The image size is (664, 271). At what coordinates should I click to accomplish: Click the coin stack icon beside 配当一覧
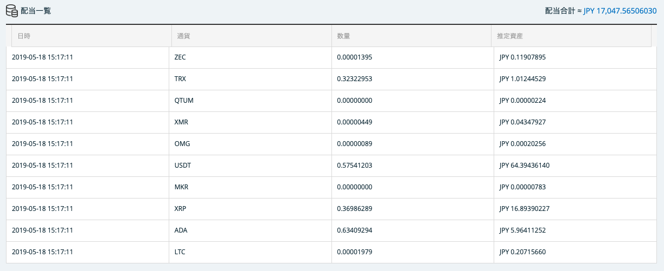click(12, 10)
